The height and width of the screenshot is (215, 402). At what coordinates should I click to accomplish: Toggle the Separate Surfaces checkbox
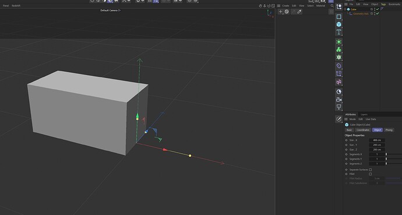tap(370, 170)
